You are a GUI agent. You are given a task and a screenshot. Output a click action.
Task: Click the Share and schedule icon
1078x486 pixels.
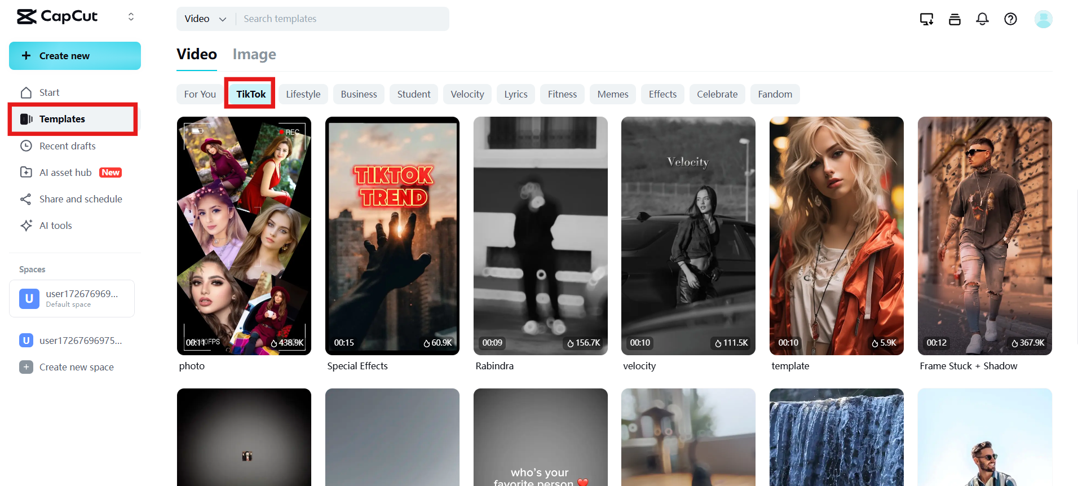26,199
